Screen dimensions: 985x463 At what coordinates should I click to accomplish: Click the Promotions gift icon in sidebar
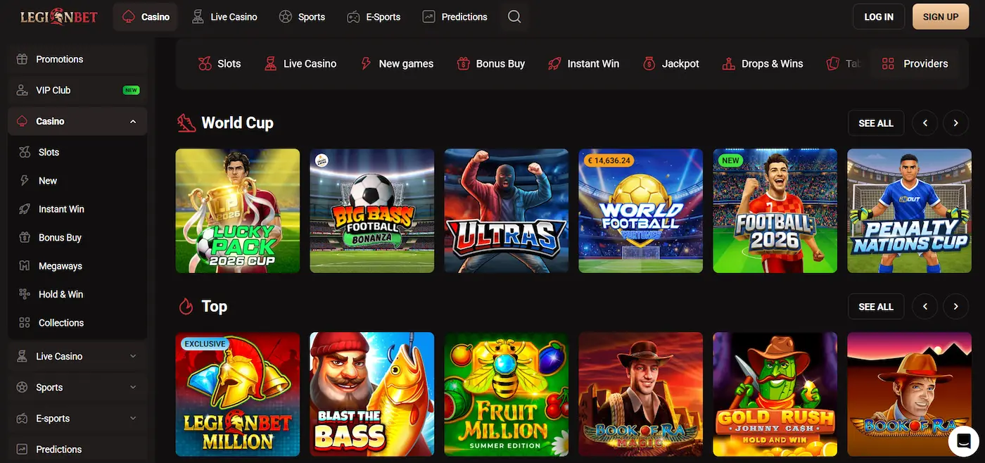(x=23, y=59)
